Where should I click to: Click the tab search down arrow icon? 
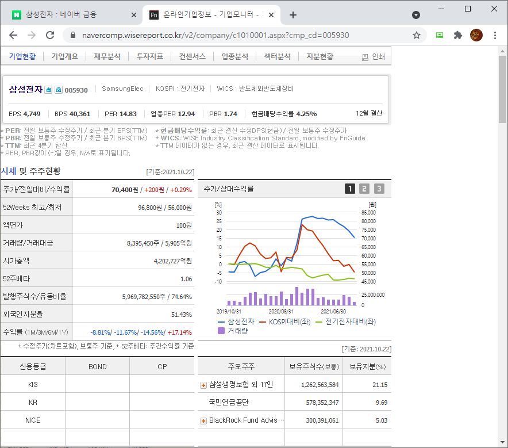click(415, 15)
